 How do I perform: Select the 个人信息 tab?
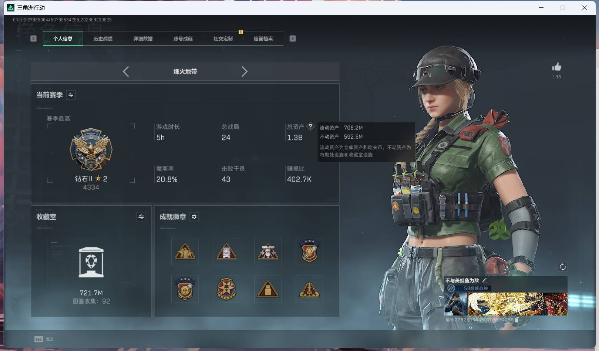(63, 38)
